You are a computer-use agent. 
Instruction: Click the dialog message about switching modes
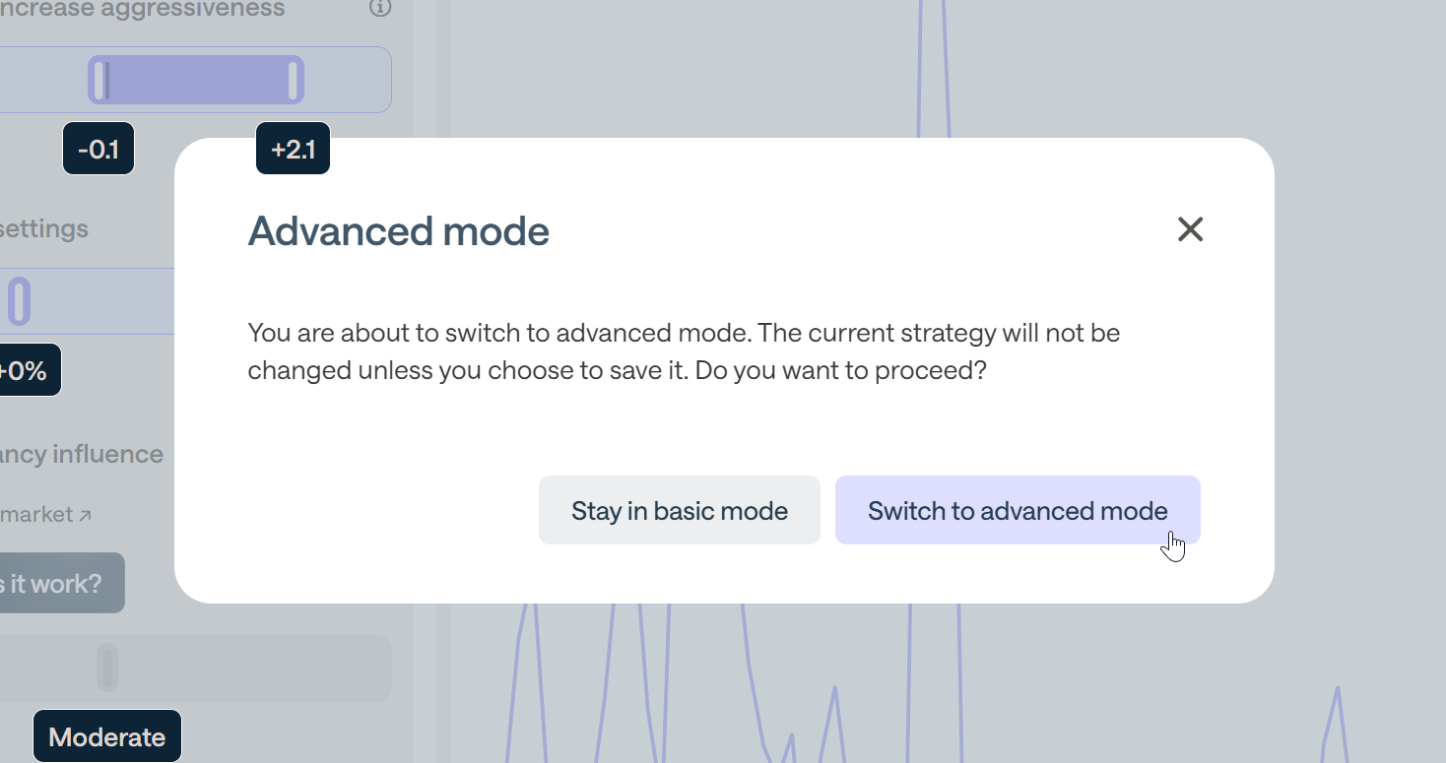(x=684, y=351)
